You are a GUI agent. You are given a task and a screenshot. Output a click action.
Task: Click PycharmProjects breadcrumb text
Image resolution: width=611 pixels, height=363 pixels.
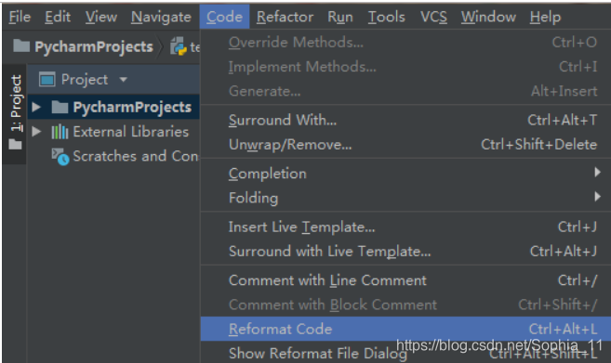(94, 46)
